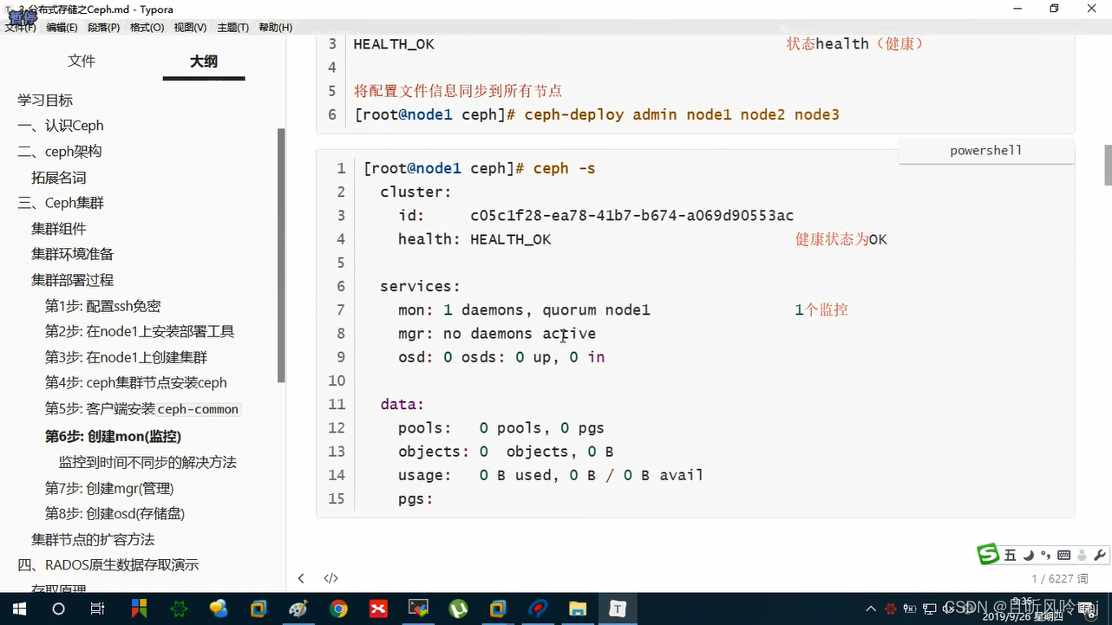Jump to 第3步: 在node1上创建集群
This screenshot has width=1112, height=625.
(x=127, y=357)
